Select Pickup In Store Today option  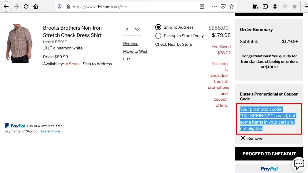[158, 36]
